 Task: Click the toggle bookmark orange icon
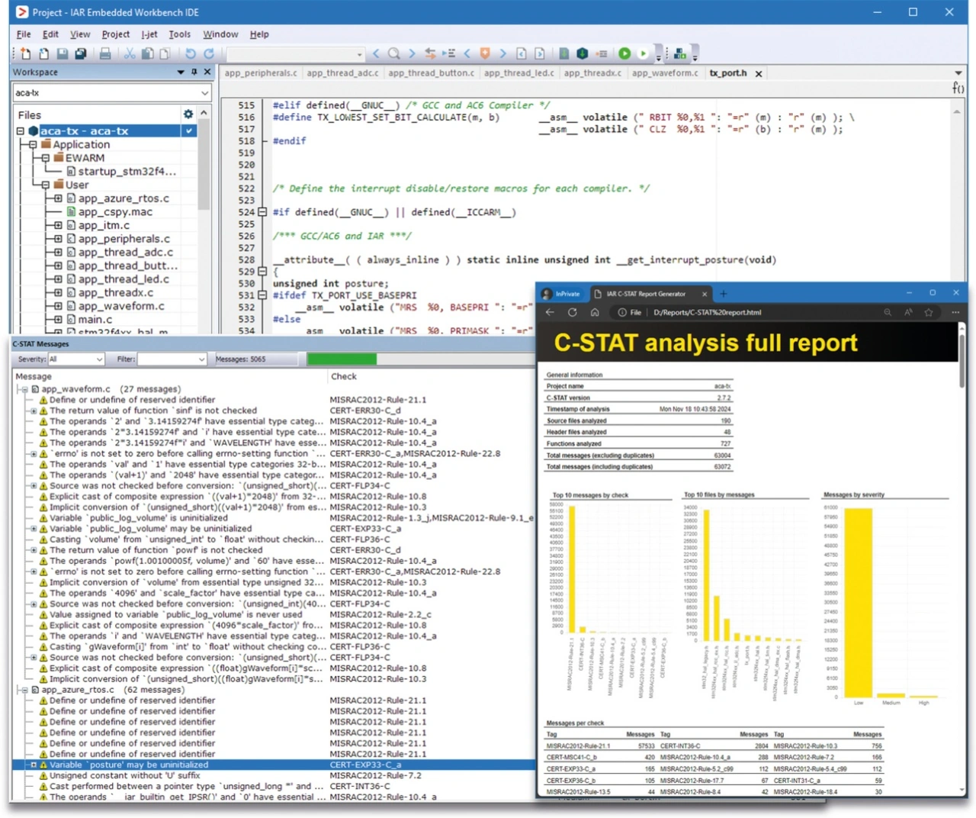click(484, 53)
